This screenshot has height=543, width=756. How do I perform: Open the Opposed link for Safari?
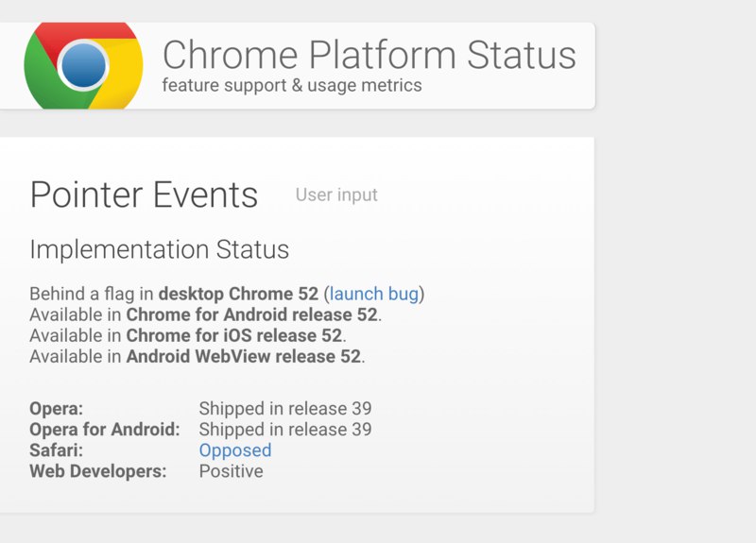coord(235,450)
